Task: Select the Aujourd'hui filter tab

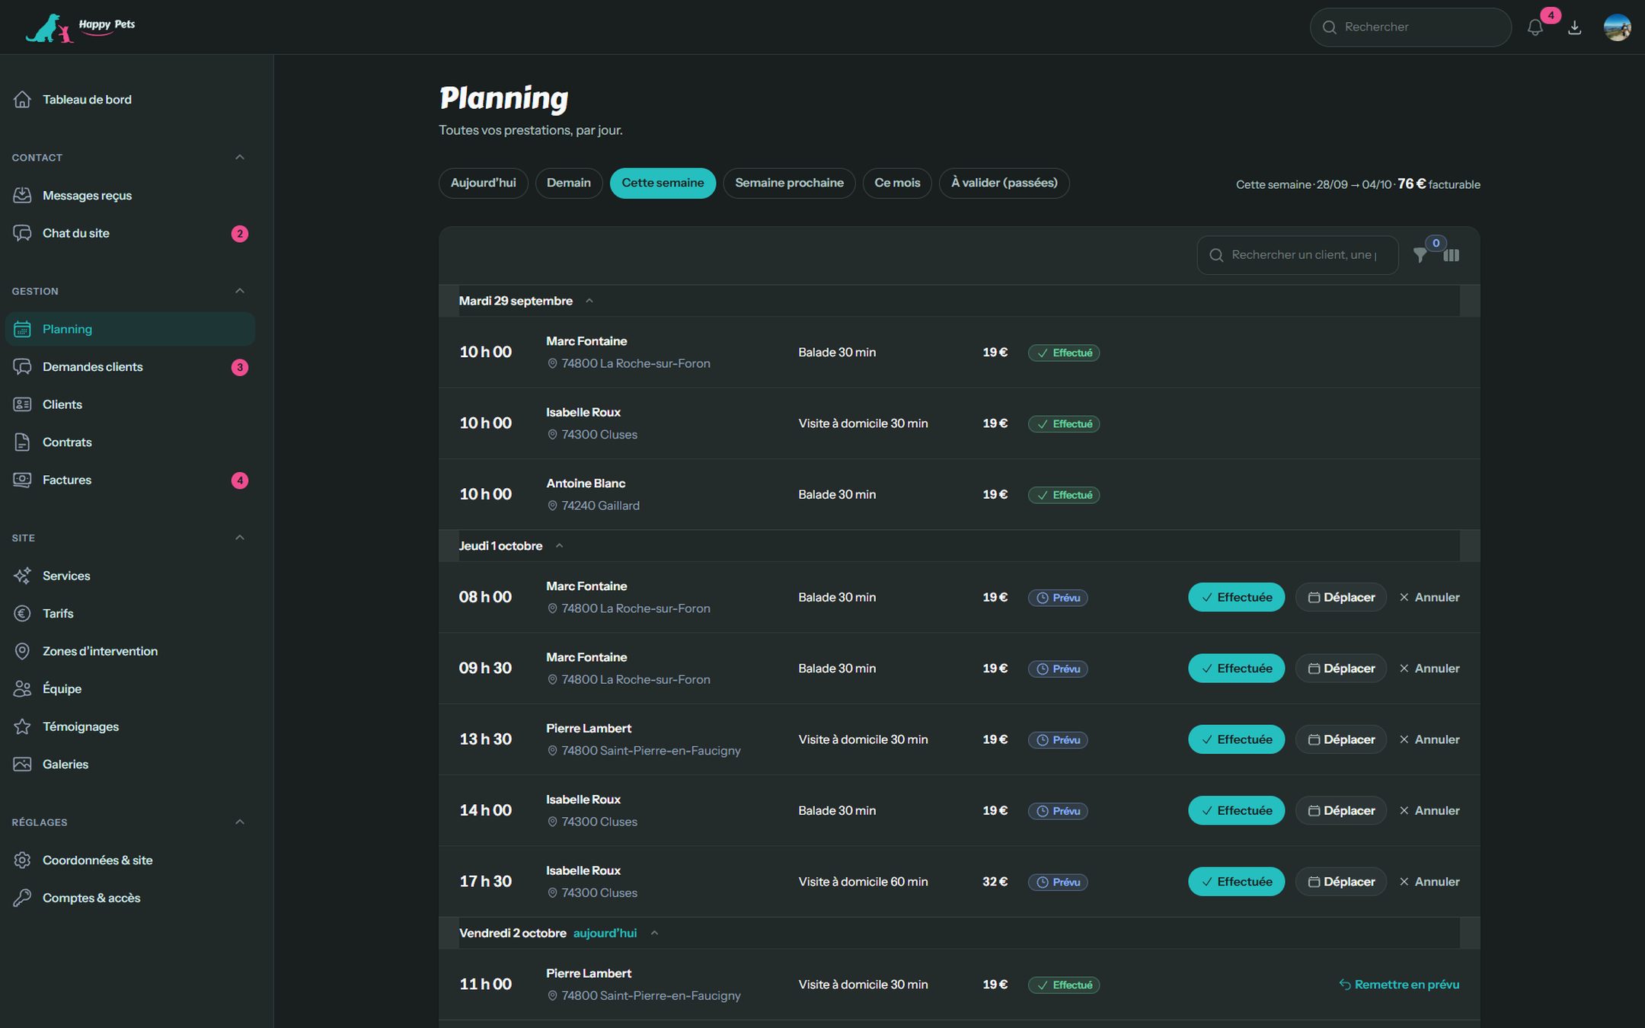Action: [483, 184]
